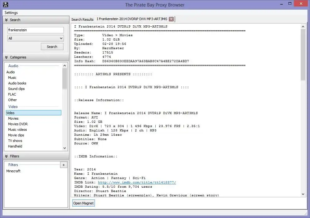Select the Music category
The image size is (310, 218).
tap(12, 78)
